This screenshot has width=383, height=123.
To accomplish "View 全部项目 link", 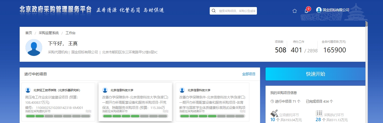I will tap(249, 74).
